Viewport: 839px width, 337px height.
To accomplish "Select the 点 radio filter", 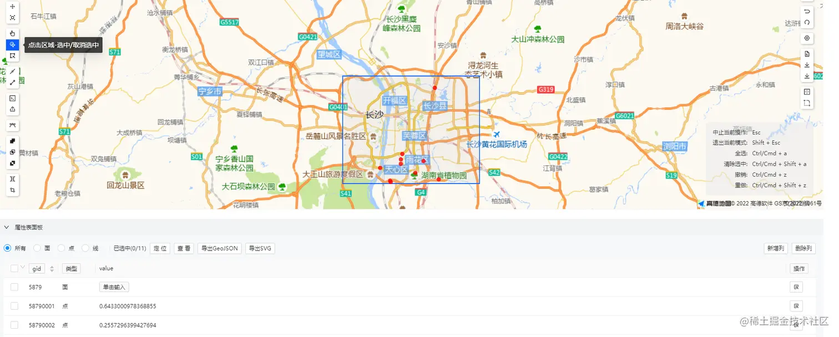I will (x=61, y=248).
